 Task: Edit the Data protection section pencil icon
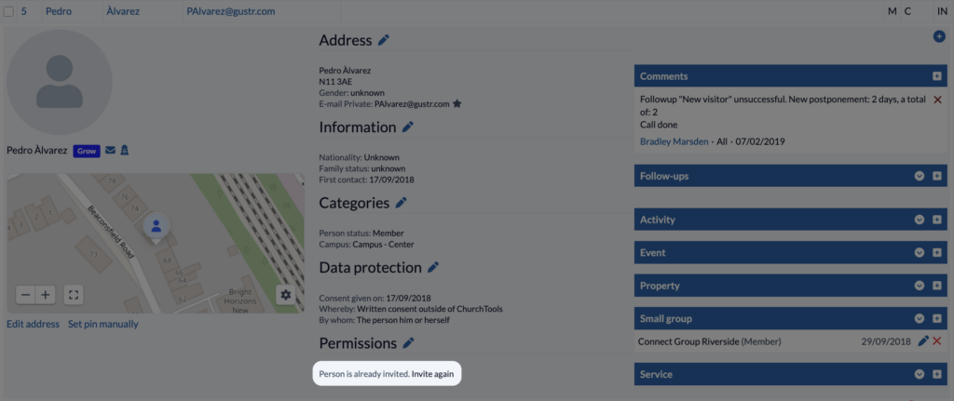(433, 267)
